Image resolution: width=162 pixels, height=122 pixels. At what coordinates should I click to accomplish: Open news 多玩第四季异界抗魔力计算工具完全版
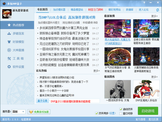[64, 28]
